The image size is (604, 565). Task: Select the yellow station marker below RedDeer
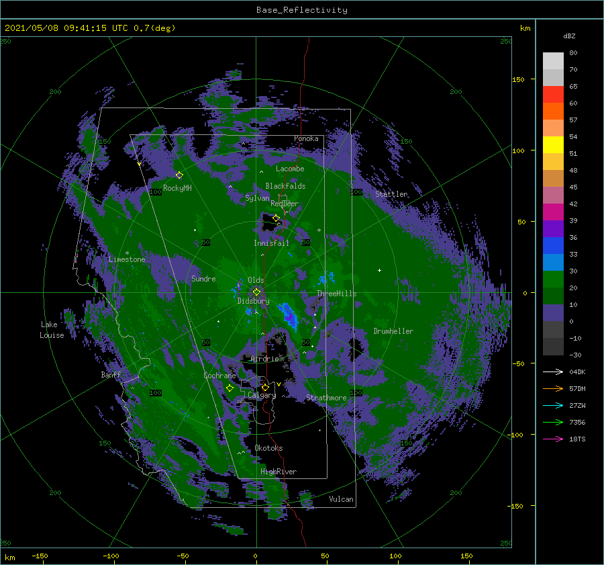pos(276,218)
